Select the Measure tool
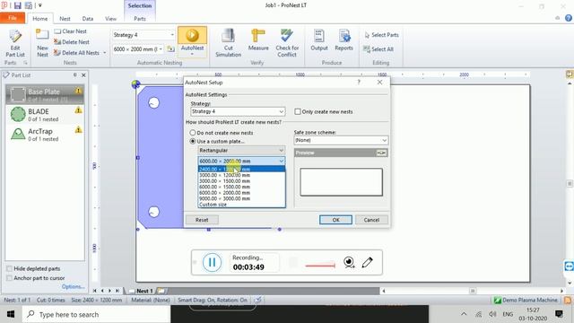Image resolution: width=574 pixels, height=323 pixels. pyautogui.click(x=258, y=40)
